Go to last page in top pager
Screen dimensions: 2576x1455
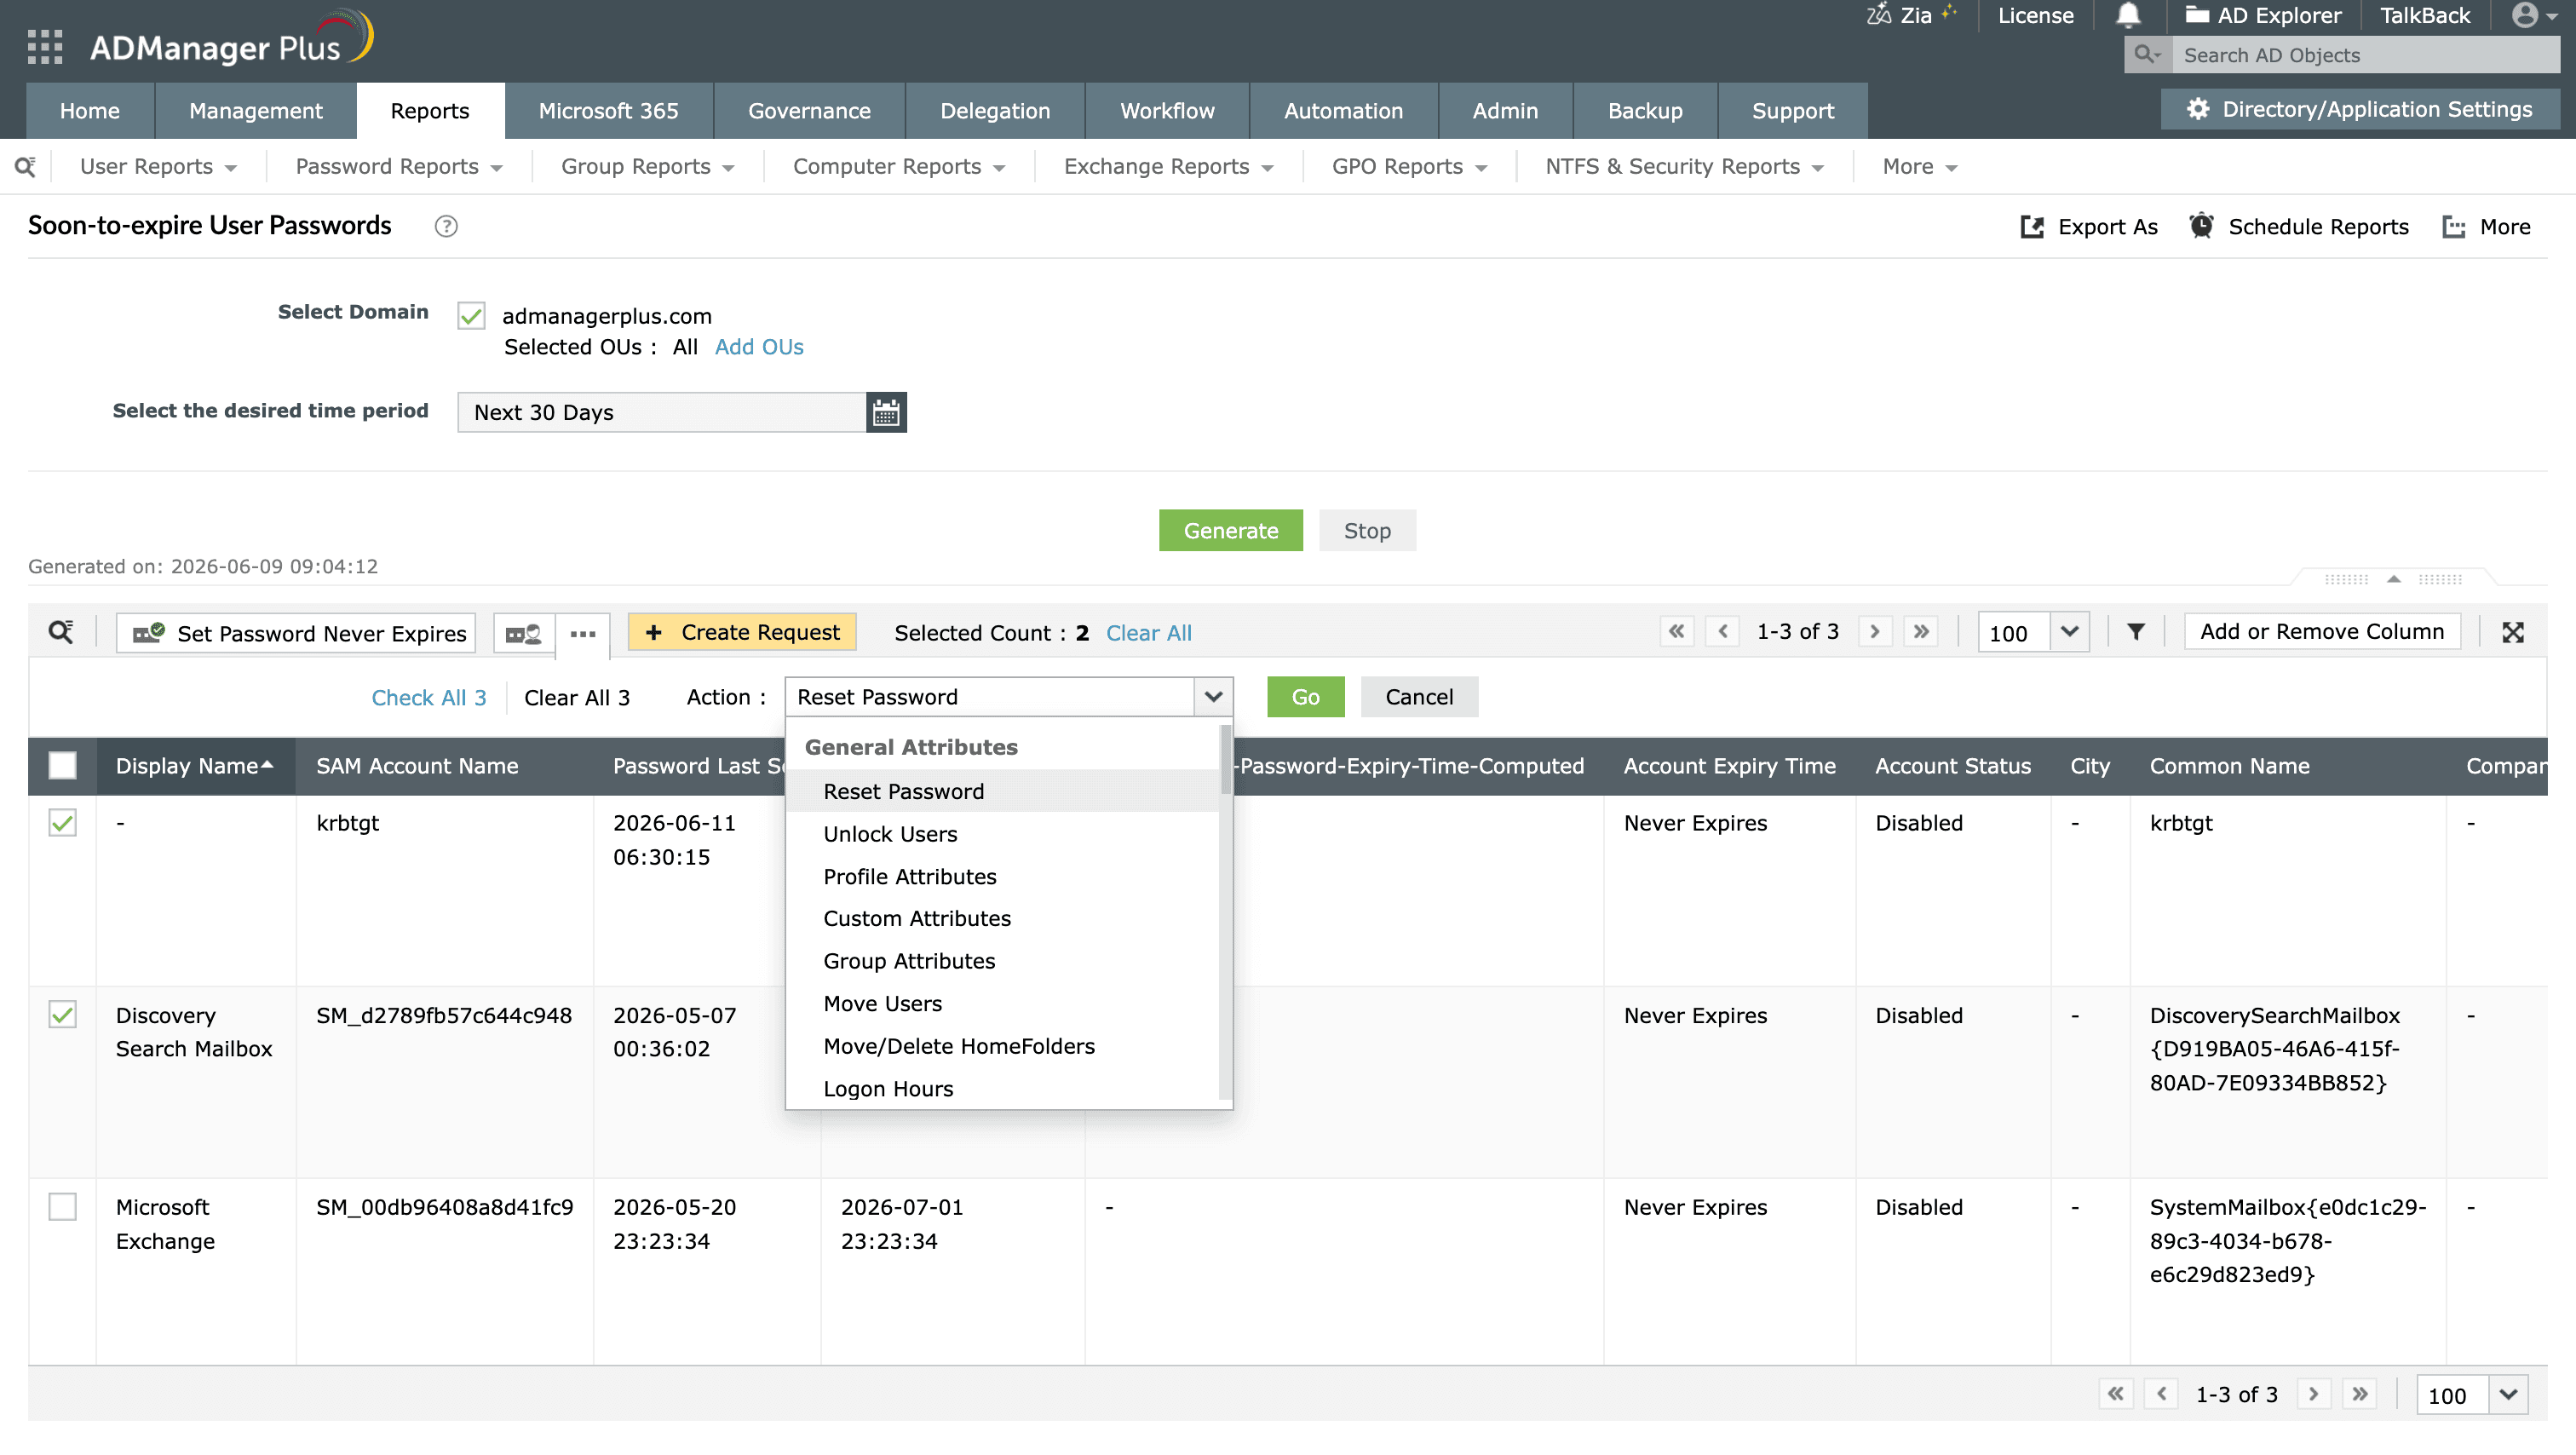pyautogui.click(x=1921, y=632)
